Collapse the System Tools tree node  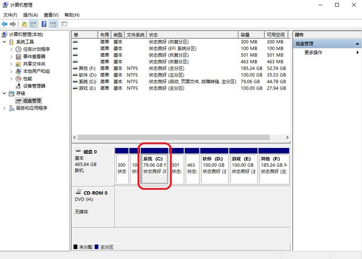pyautogui.click(x=4, y=42)
